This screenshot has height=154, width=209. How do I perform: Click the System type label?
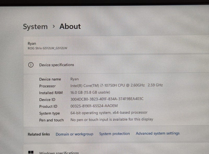49,113
